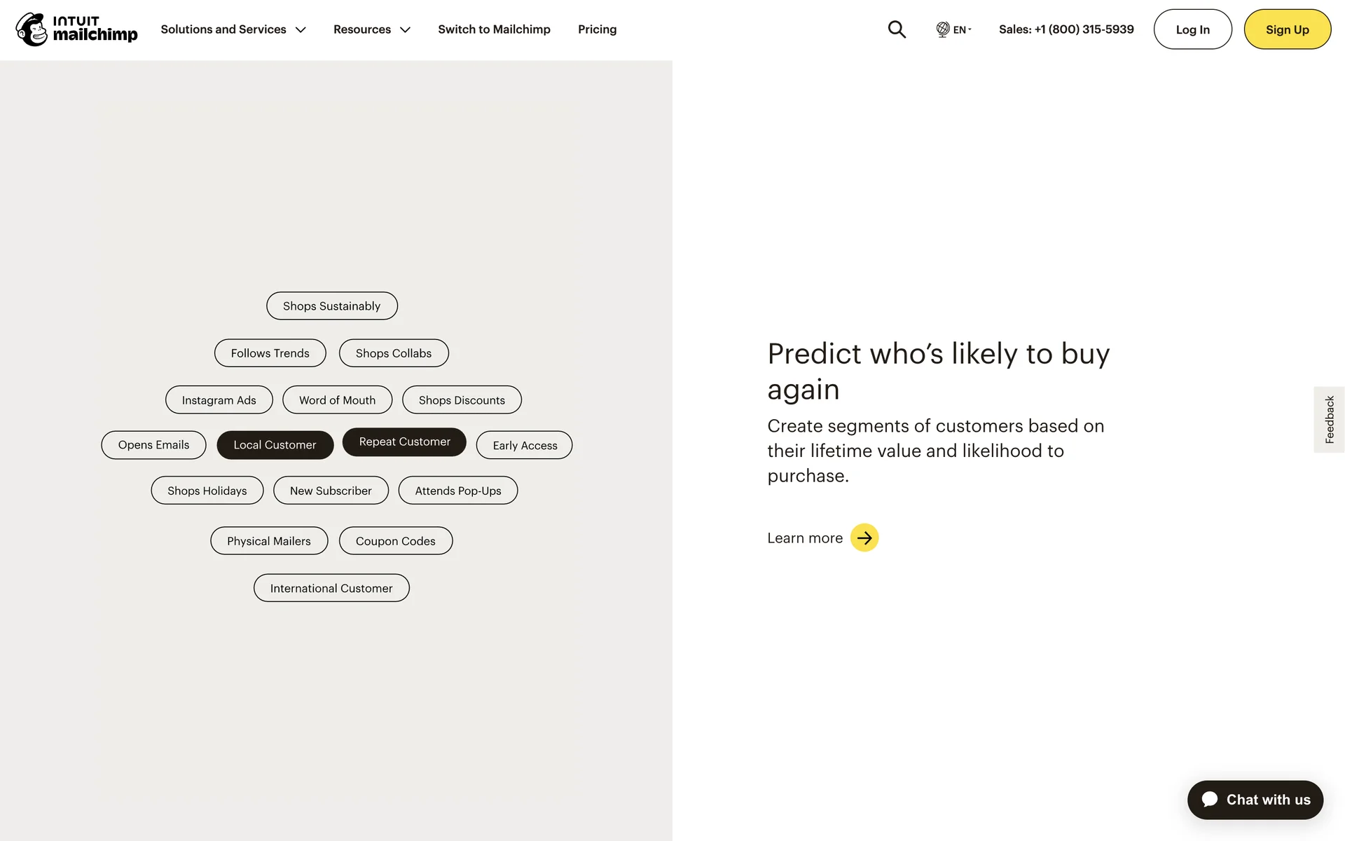Toggle the Word of Mouth tag
1345x841 pixels.
click(337, 400)
